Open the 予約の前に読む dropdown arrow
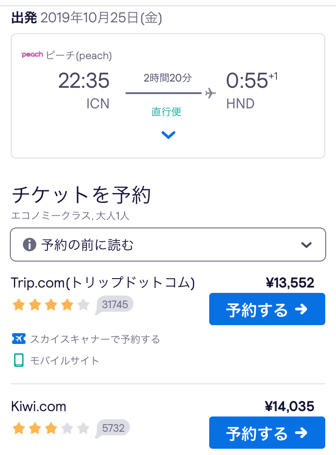Viewport: 336px width, 455px height. click(306, 245)
